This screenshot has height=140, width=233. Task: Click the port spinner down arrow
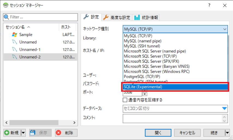145,94
